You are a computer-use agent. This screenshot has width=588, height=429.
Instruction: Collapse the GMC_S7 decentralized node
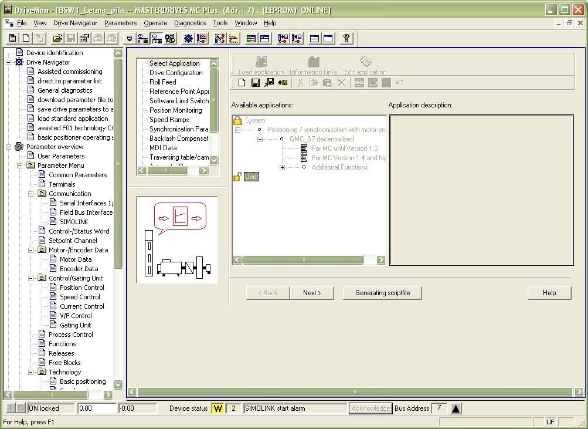260,139
